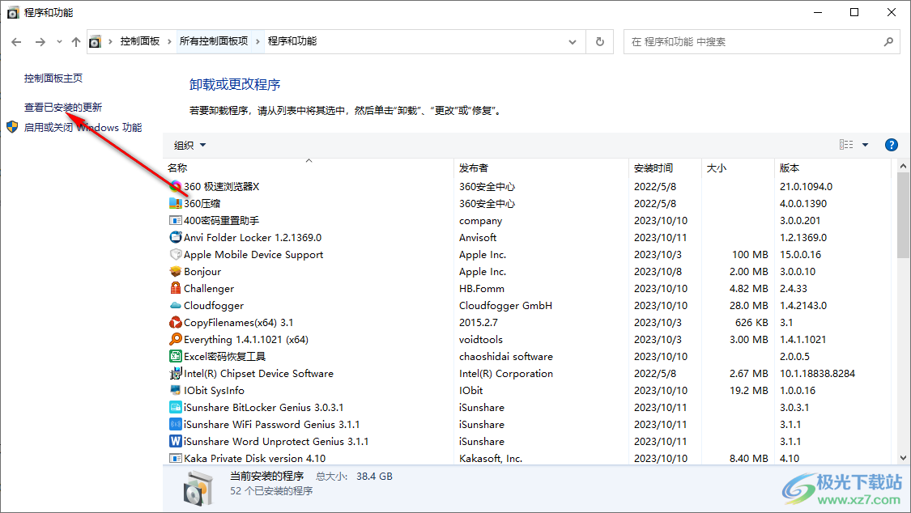Click the Kaka Private Disk icon

tap(175, 458)
